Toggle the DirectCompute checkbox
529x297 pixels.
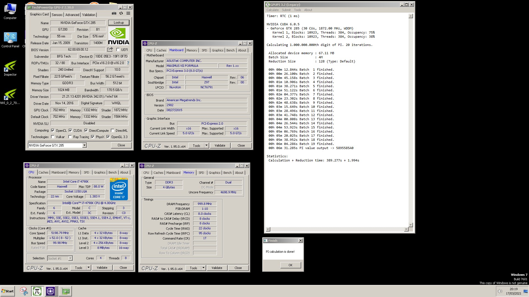pos(86,131)
